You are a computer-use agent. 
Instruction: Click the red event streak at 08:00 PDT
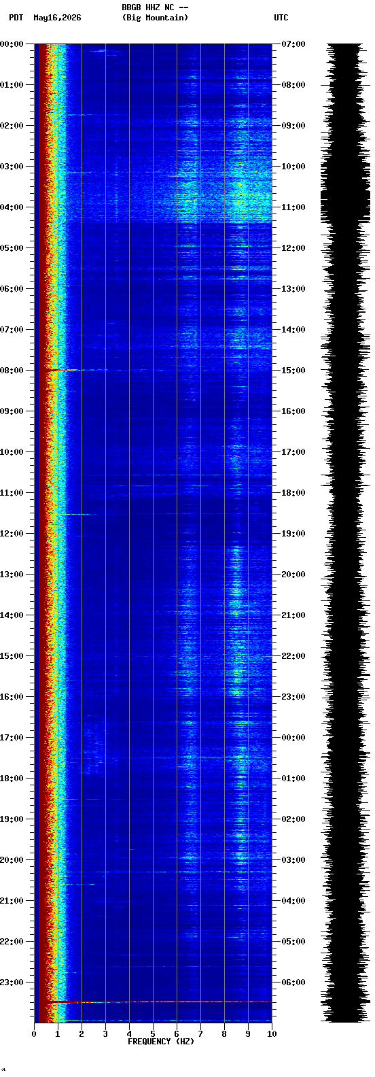pos(65,370)
